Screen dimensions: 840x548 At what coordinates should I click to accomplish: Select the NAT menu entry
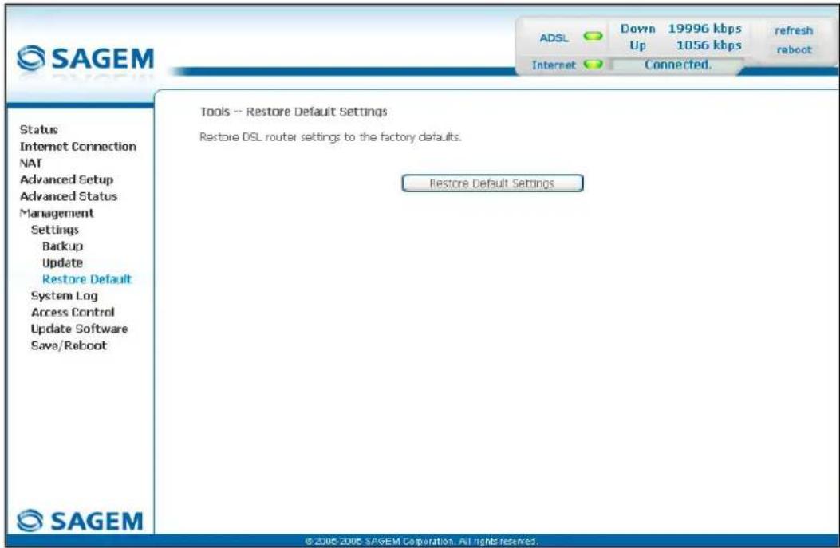(30, 163)
